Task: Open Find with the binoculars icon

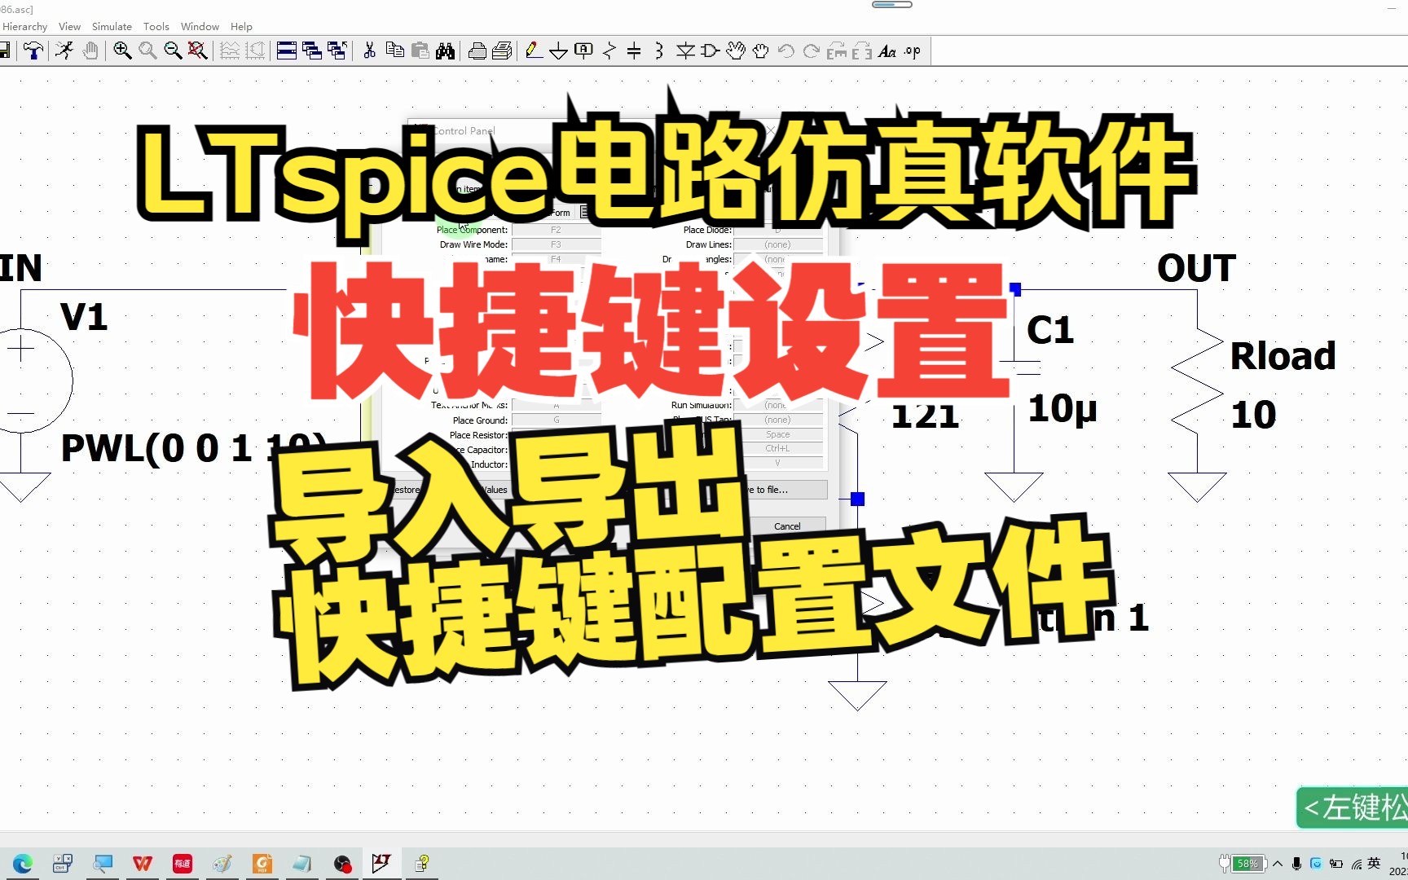Action: pyautogui.click(x=445, y=51)
